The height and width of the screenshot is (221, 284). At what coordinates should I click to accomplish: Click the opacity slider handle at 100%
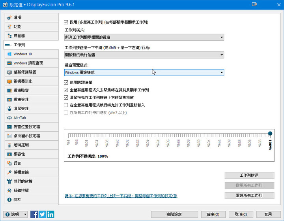click(x=270, y=134)
